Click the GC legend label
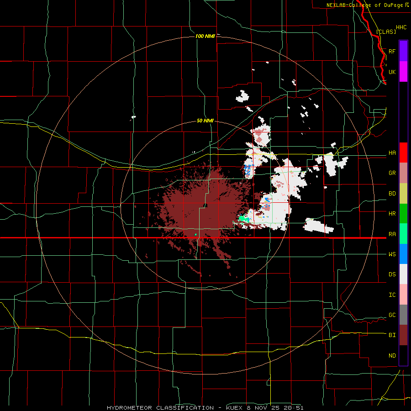The height and width of the screenshot is (411, 411). pos(392,315)
